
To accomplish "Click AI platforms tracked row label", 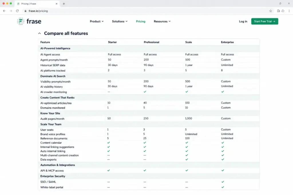I will point(53,71).
